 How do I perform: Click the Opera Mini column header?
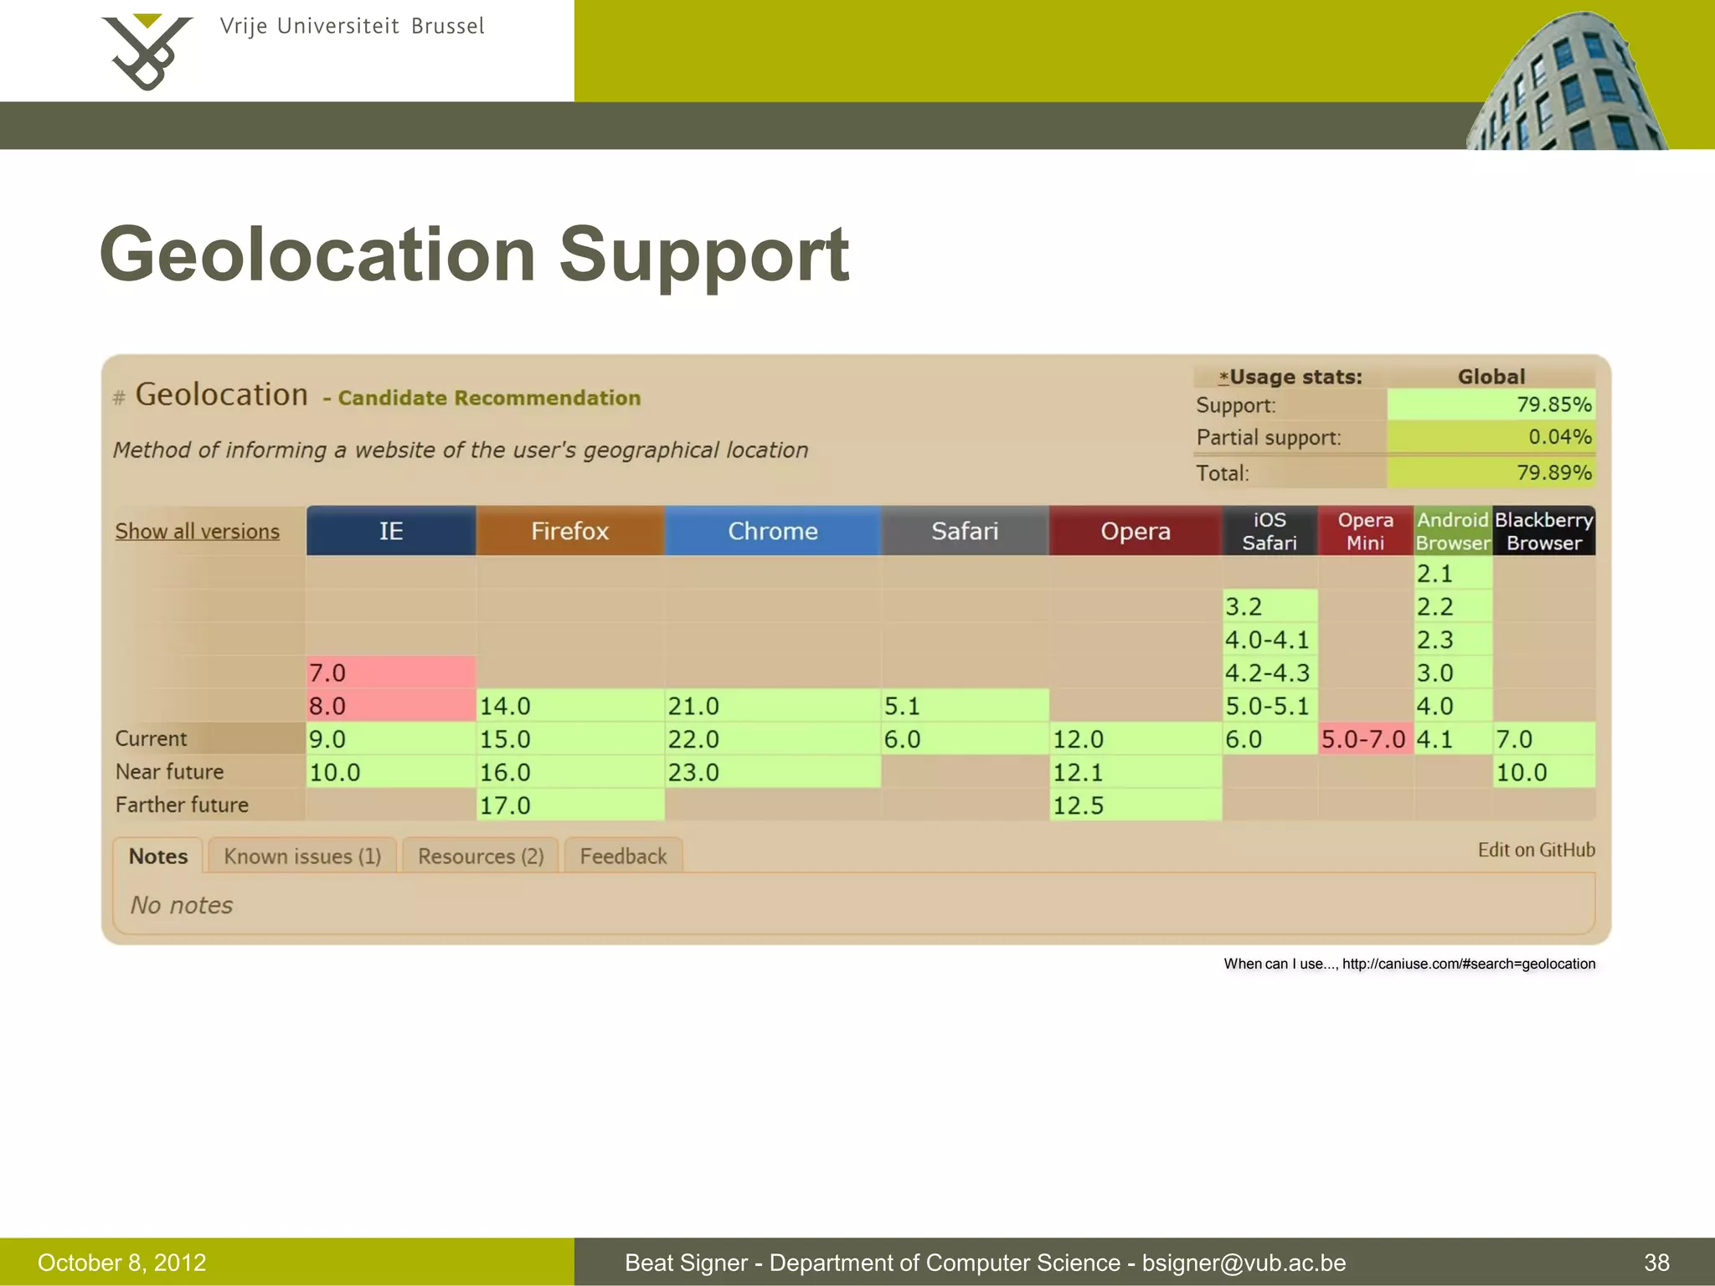(1366, 531)
